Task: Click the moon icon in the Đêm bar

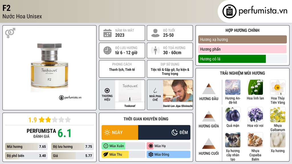Action: pyautogui.click(x=175, y=132)
